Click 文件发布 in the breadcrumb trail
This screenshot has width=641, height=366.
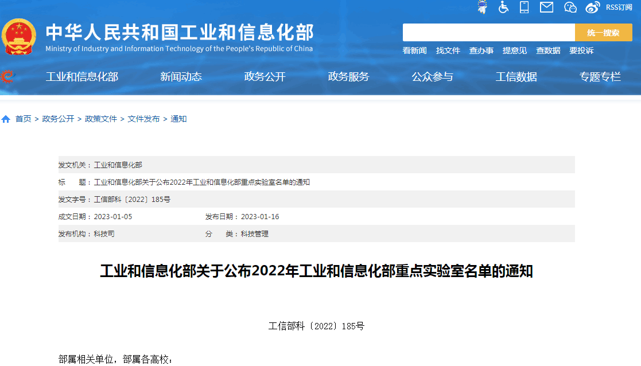point(143,119)
